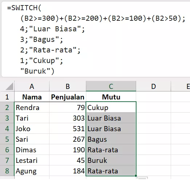190x180 pixels.
Task: Select cell containing "Joko"
Action: [x=32, y=129]
